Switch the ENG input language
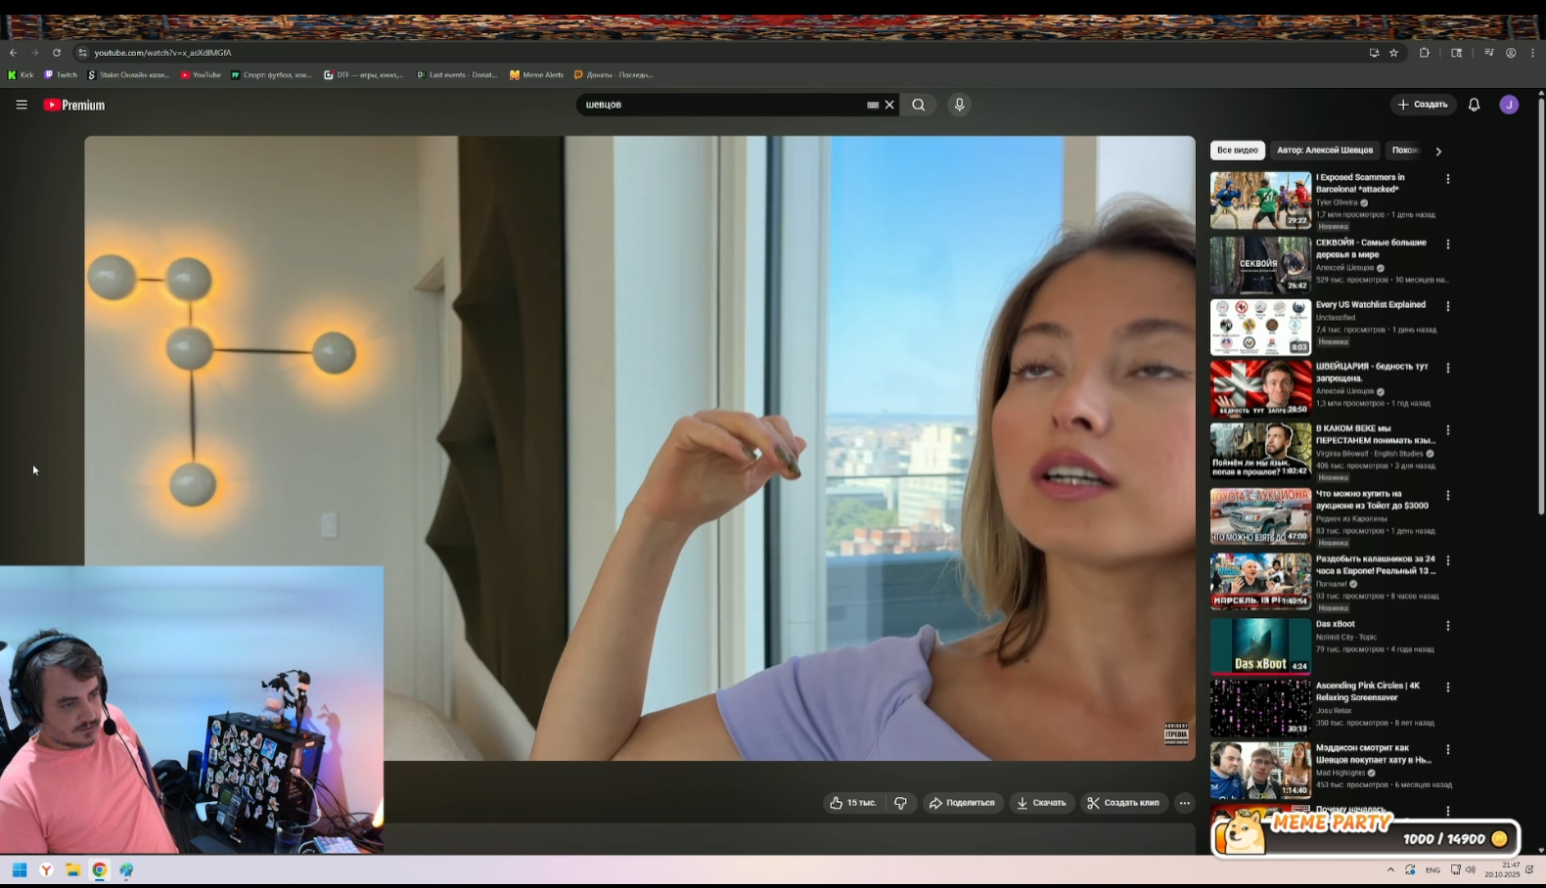 coord(1432,869)
